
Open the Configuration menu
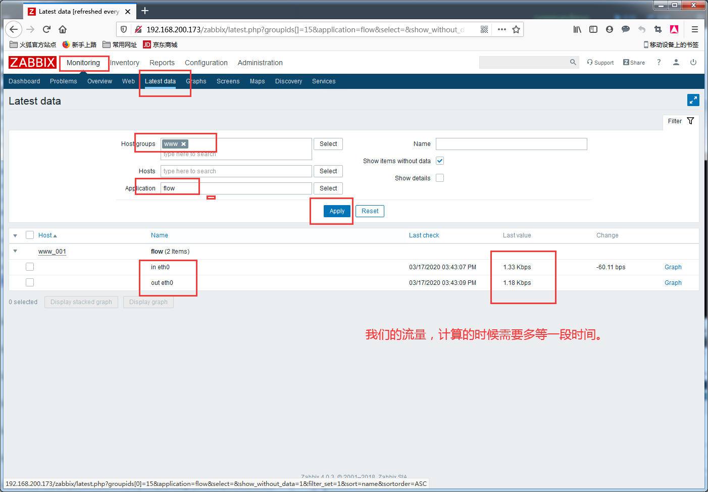[x=206, y=63]
